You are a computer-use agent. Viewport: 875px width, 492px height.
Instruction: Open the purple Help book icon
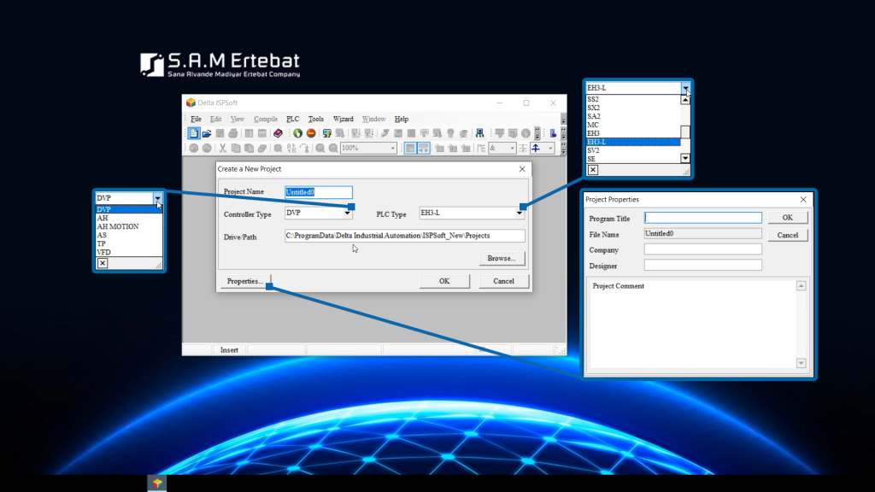coord(278,133)
